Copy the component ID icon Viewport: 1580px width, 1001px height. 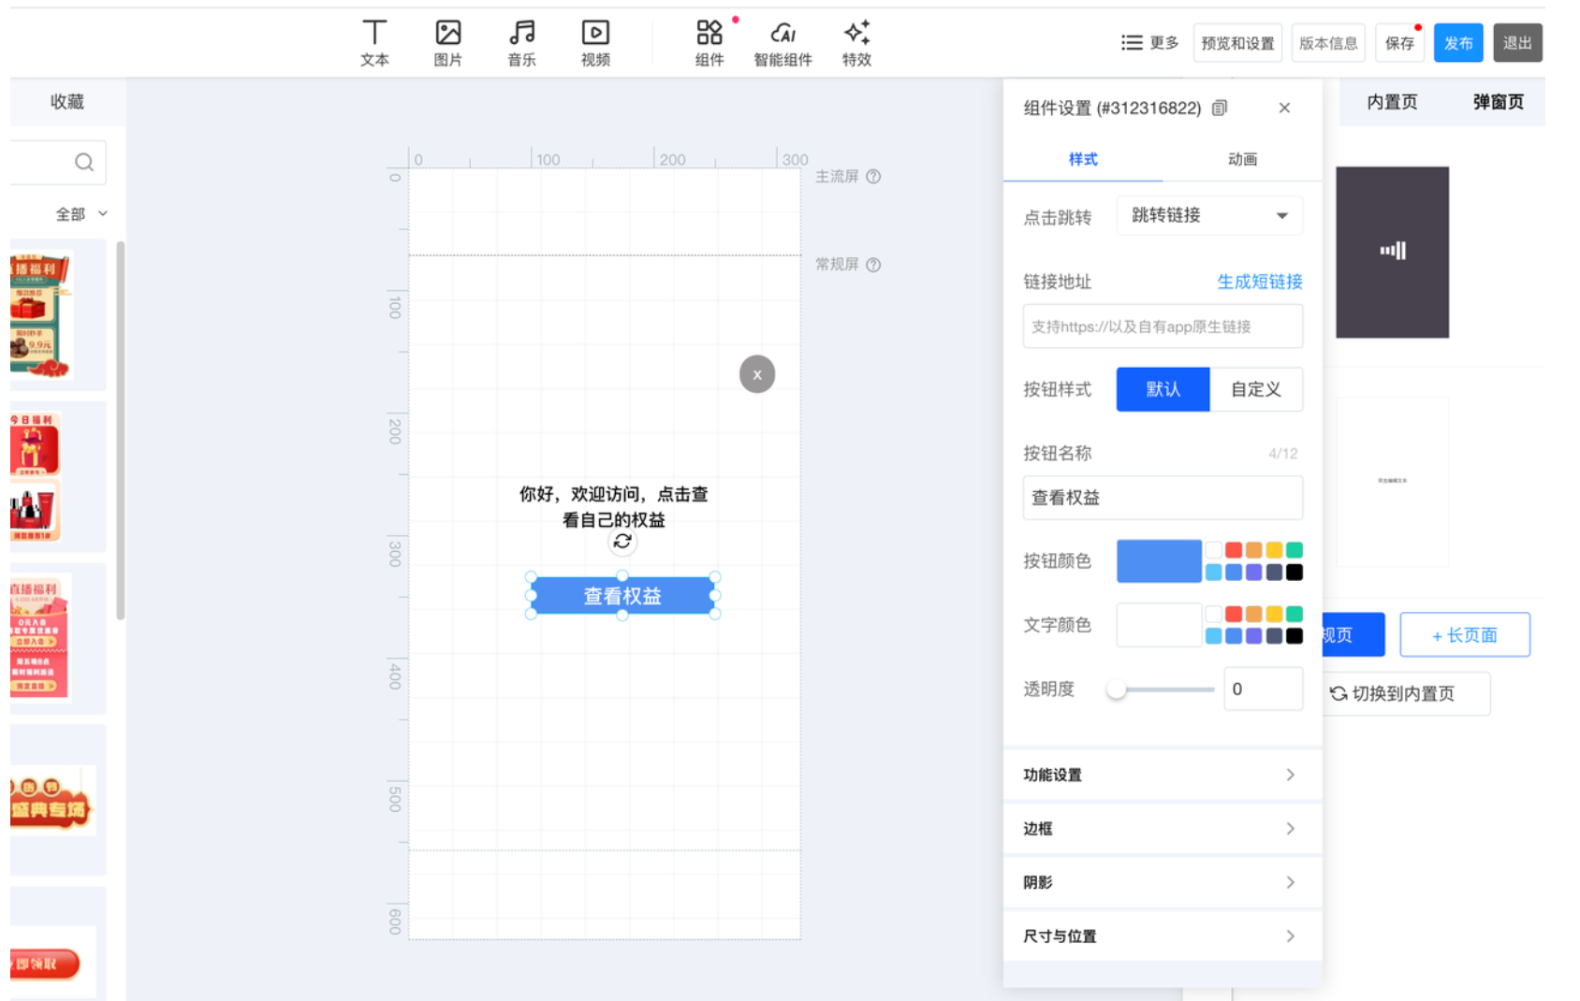tap(1220, 109)
